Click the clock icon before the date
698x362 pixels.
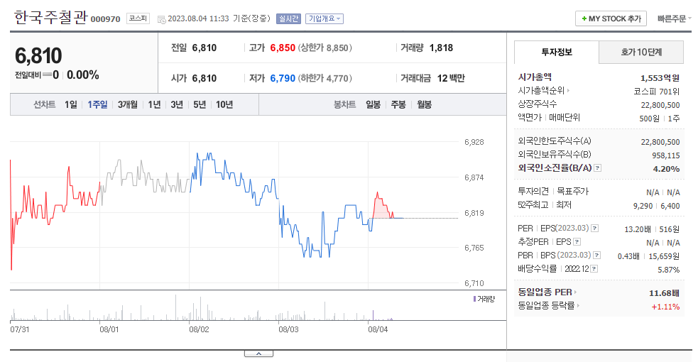tap(162, 19)
